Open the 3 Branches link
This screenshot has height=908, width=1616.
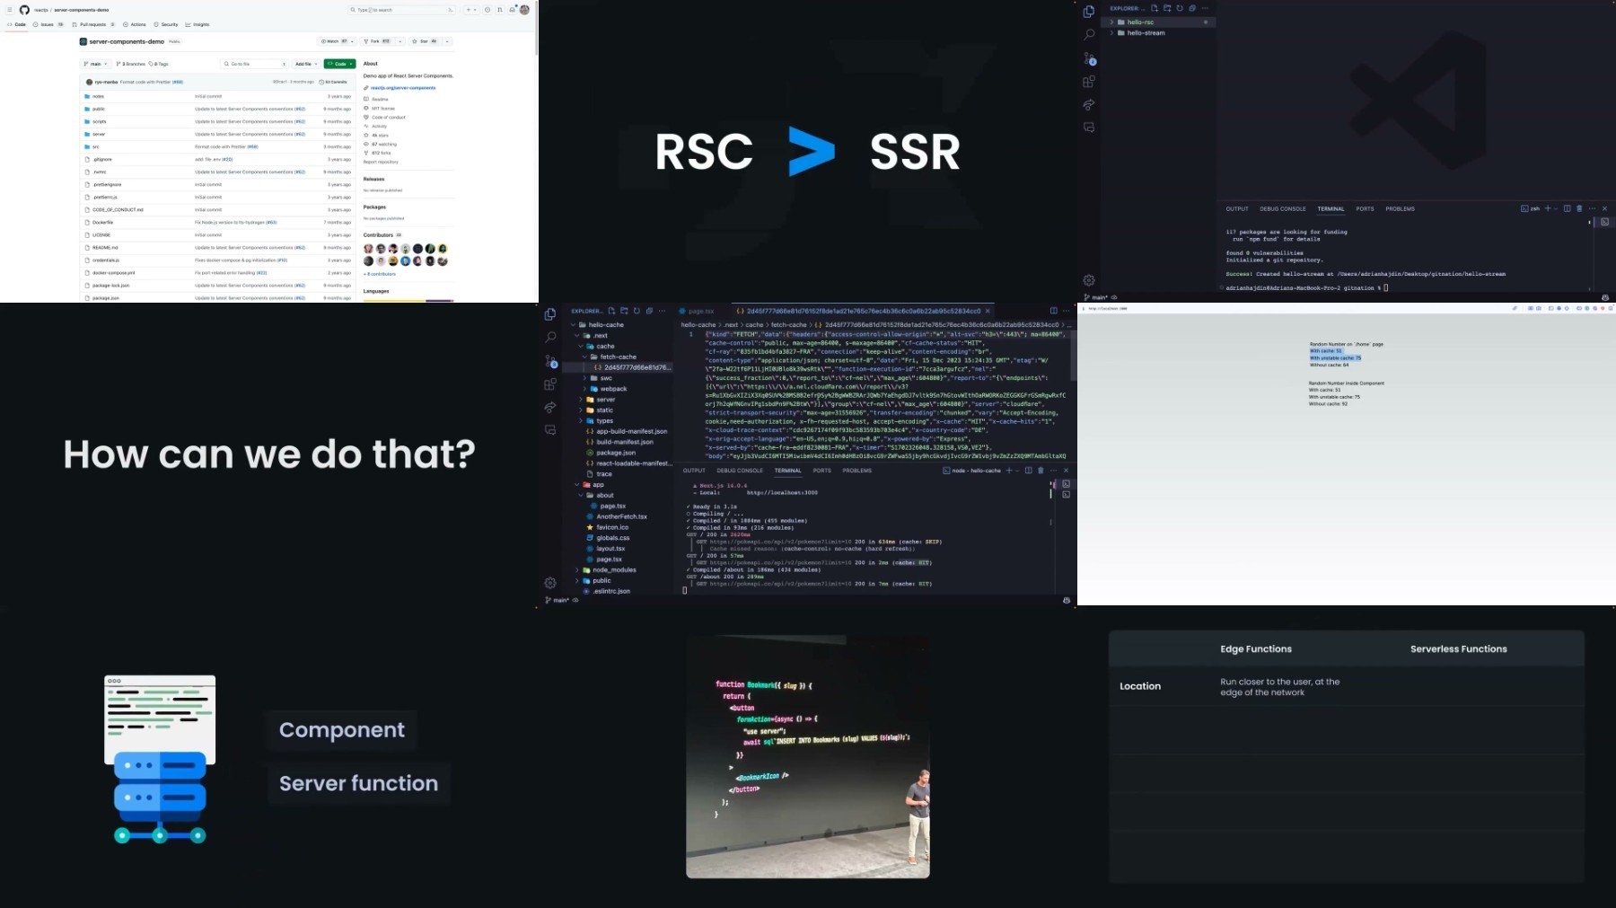click(130, 64)
